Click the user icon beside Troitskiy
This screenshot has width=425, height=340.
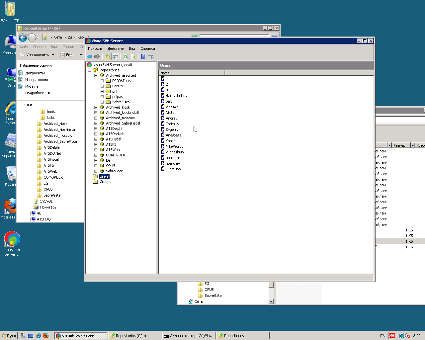click(x=163, y=124)
